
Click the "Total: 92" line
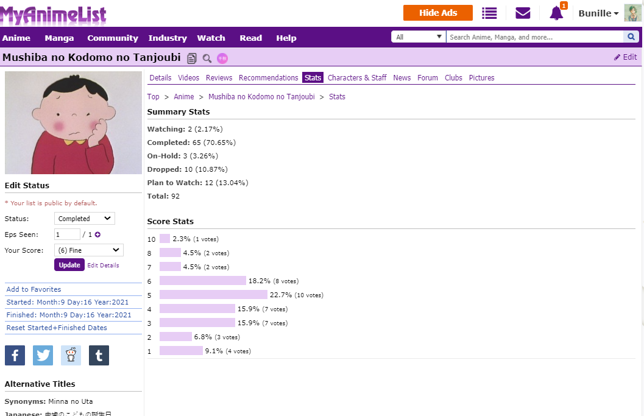pyautogui.click(x=163, y=196)
